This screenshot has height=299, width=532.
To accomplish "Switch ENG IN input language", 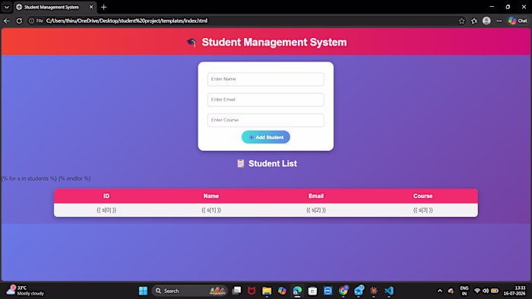I will pos(464,291).
